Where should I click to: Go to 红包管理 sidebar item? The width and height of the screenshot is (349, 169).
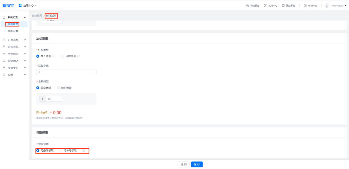click(x=13, y=24)
